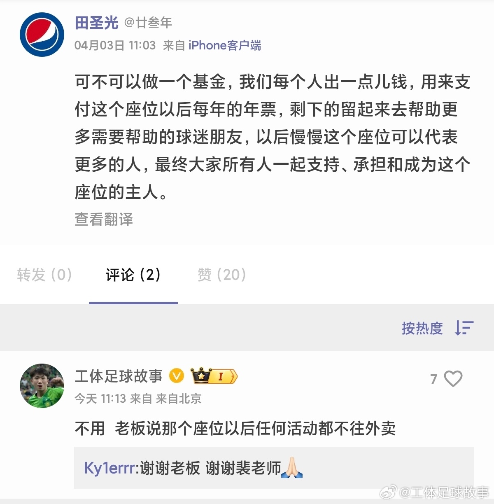This screenshot has width=494, height=504.
Task: Click the orange verified badge next to 工体足球故事
Action: (177, 376)
